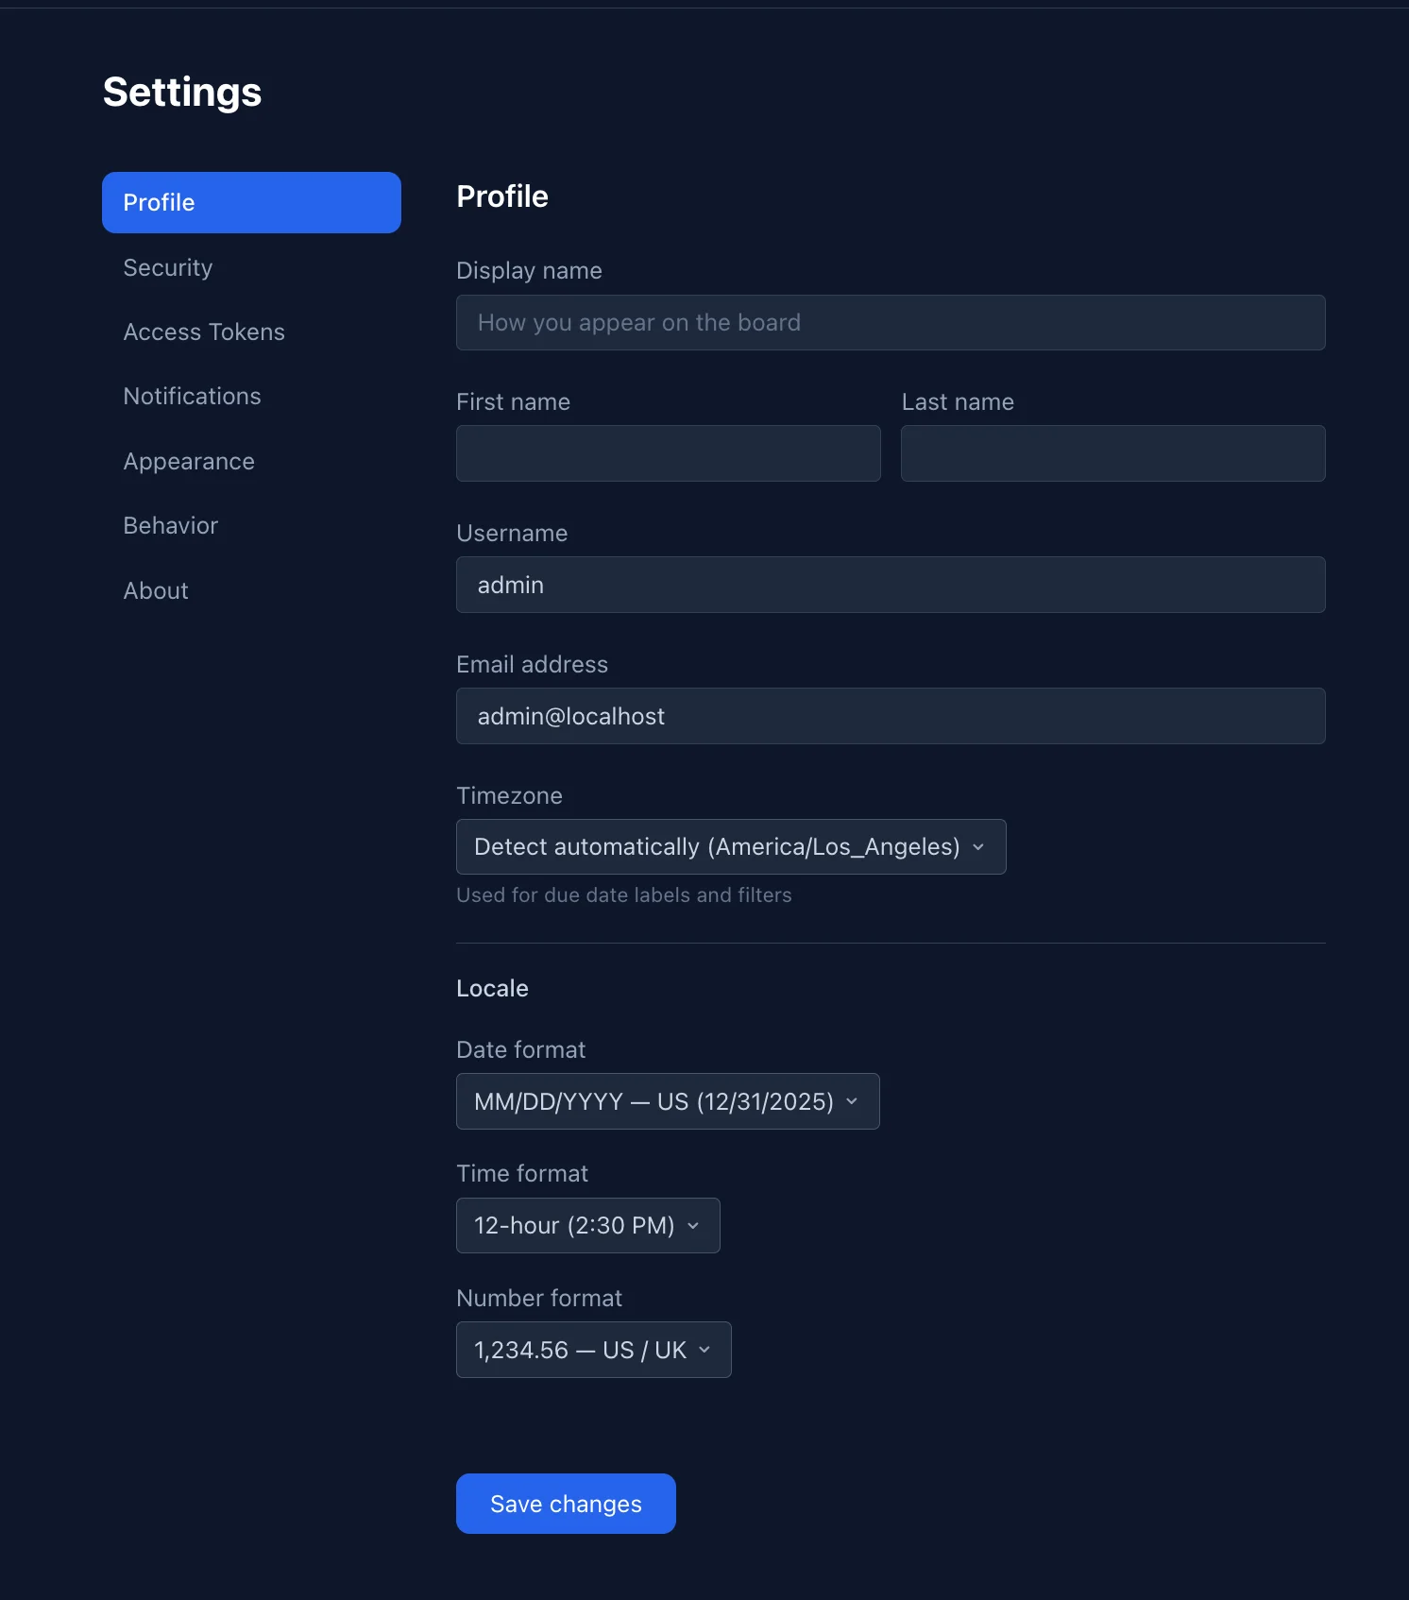Click the Date format chevron arrow
Image resolution: width=1409 pixels, height=1600 pixels.
851,1100
